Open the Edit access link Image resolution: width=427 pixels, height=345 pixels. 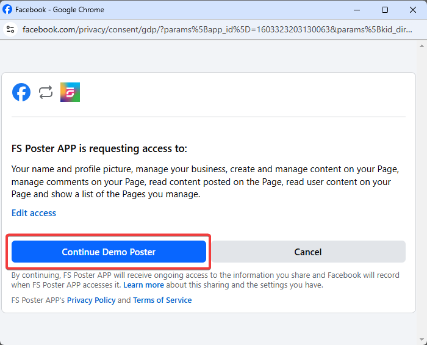click(34, 213)
